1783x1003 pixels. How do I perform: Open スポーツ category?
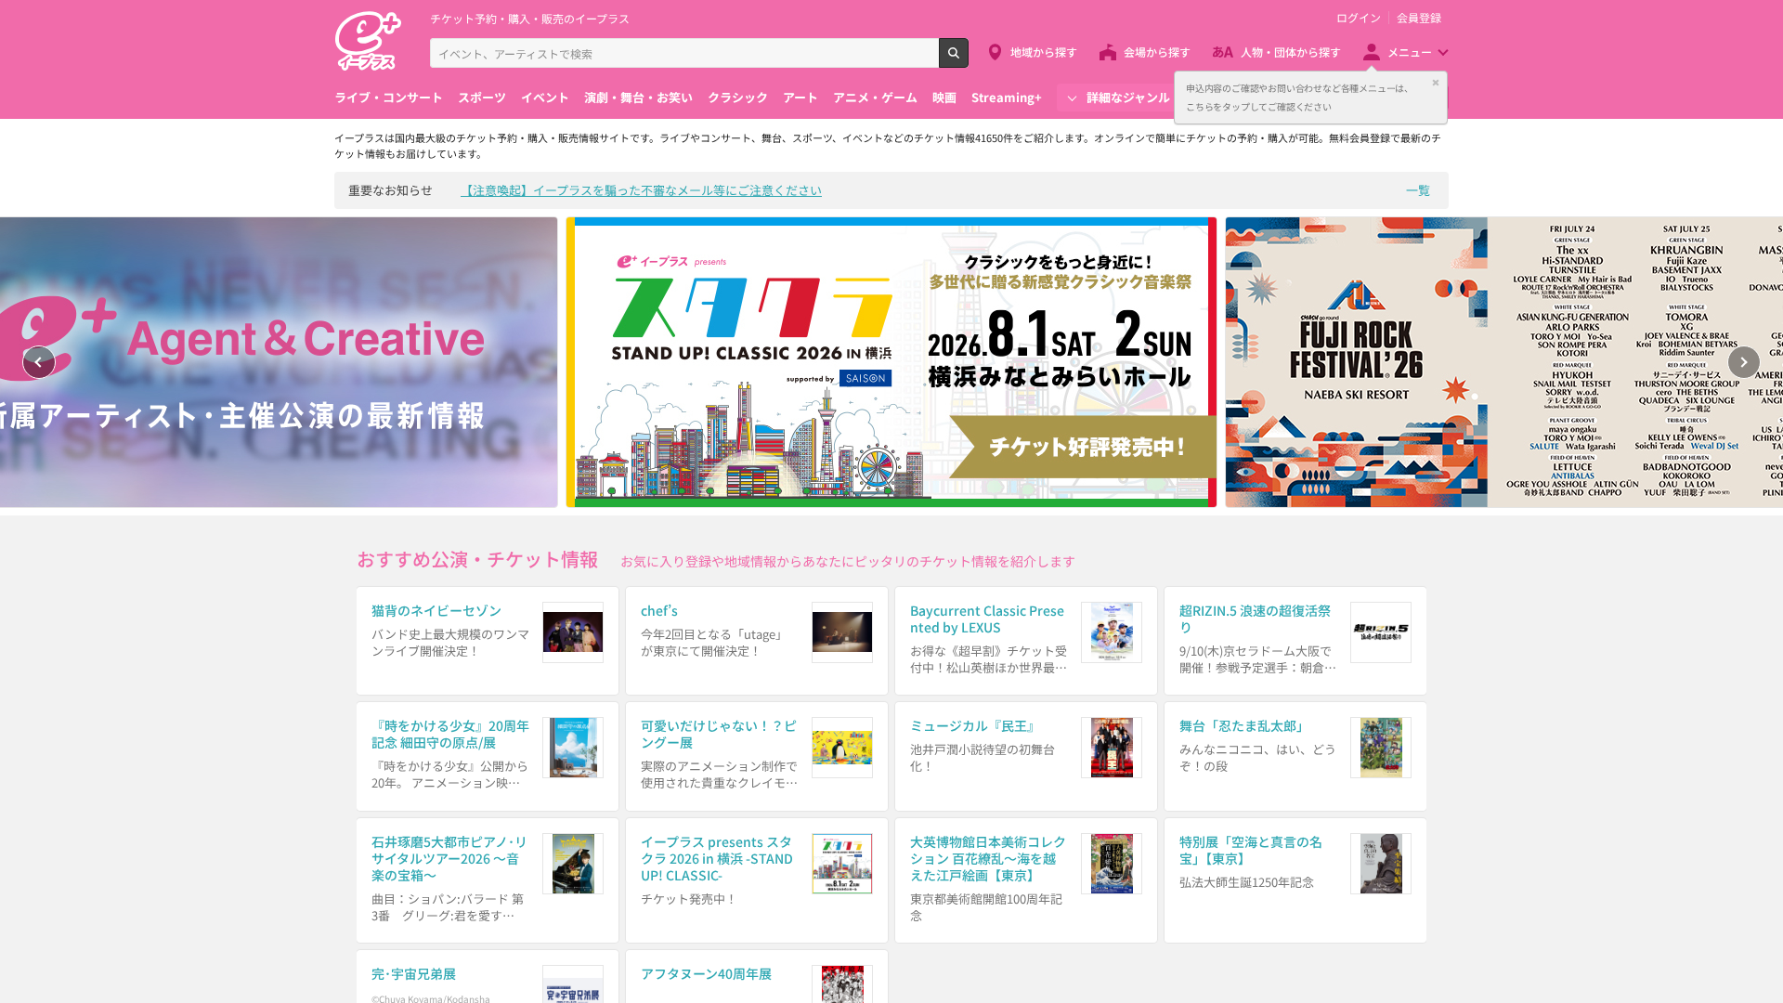pyautogui.click(x=482, y=98)
